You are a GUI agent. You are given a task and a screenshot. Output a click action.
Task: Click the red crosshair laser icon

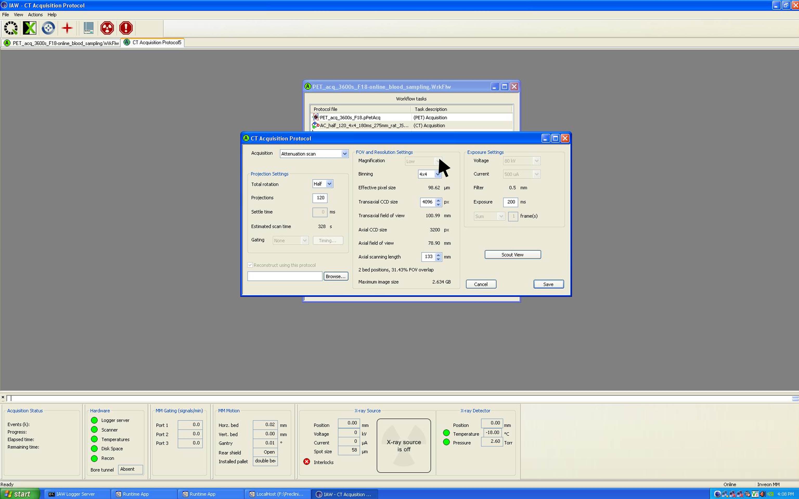coord(67,28)
